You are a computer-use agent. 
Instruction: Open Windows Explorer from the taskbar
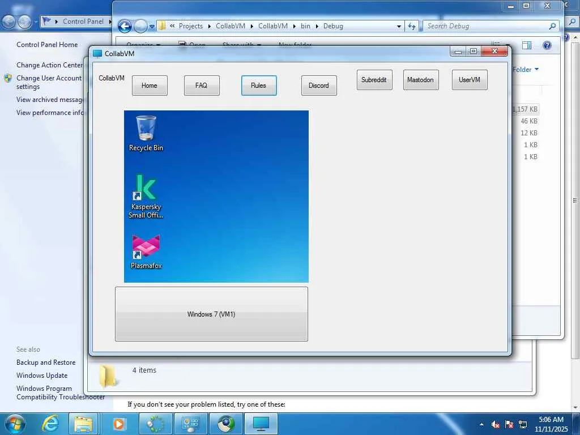point(84,424)
